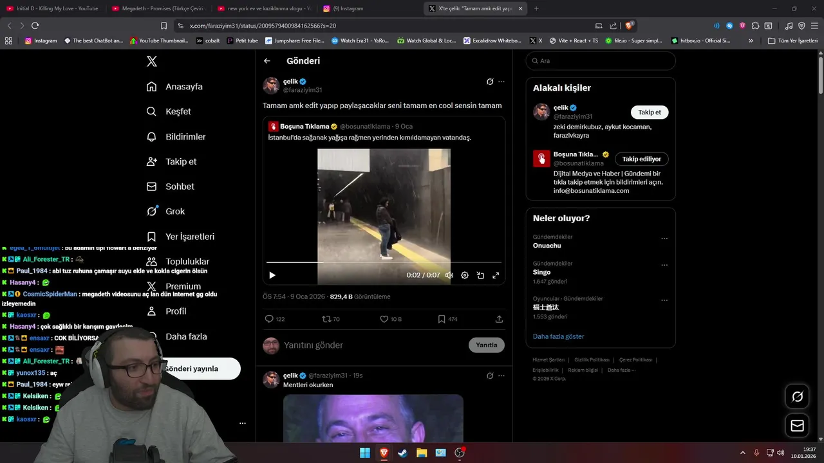Open the browser menu hamburger icon
Screen dimensions: 824x463
coord(814,26)
